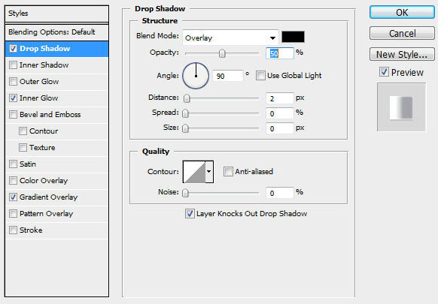438x304 pixels.
Task: Click the Spread value field
Action: coord(280,113)
